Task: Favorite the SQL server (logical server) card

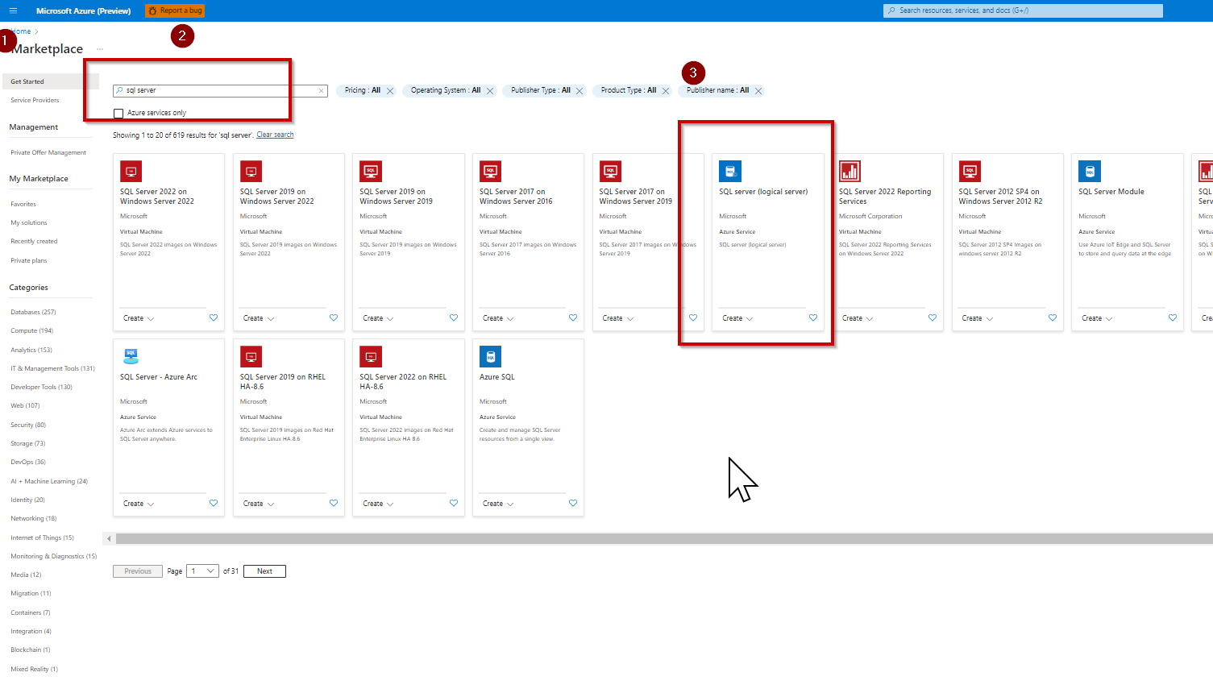Action: coord(813,317)
